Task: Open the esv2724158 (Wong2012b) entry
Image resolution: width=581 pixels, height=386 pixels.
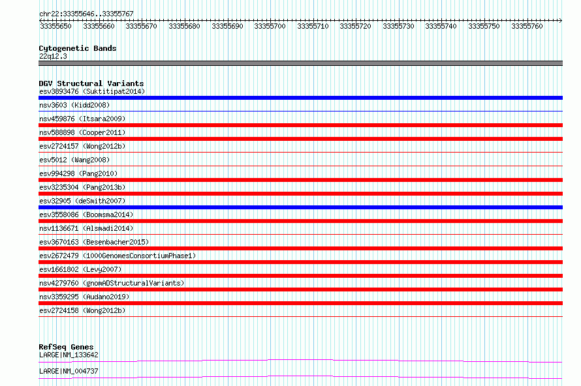Action: (x=82, y=310)
